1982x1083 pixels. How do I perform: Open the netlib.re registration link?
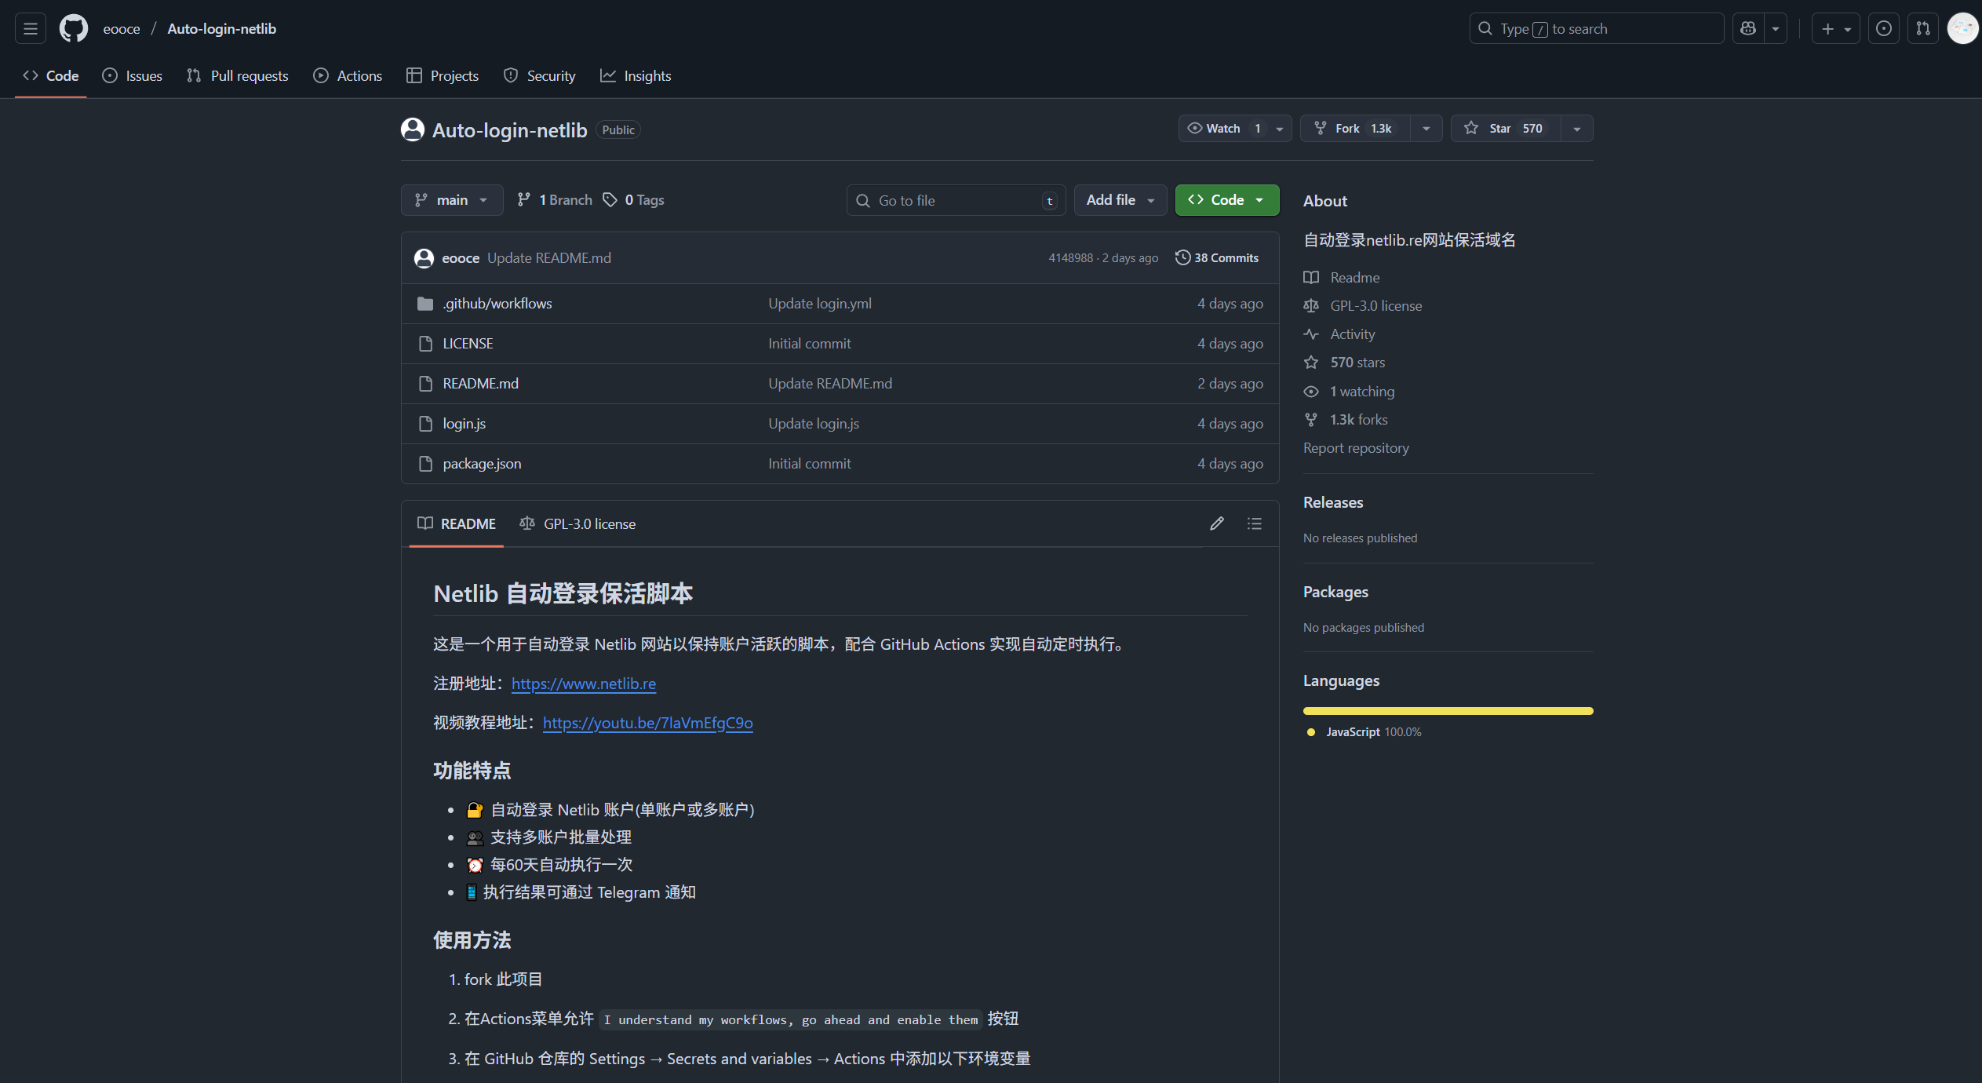[x=583, y=684]
